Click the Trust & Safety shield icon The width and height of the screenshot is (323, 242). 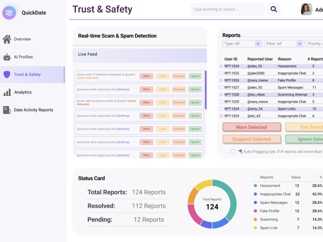[x=7, y=74]
